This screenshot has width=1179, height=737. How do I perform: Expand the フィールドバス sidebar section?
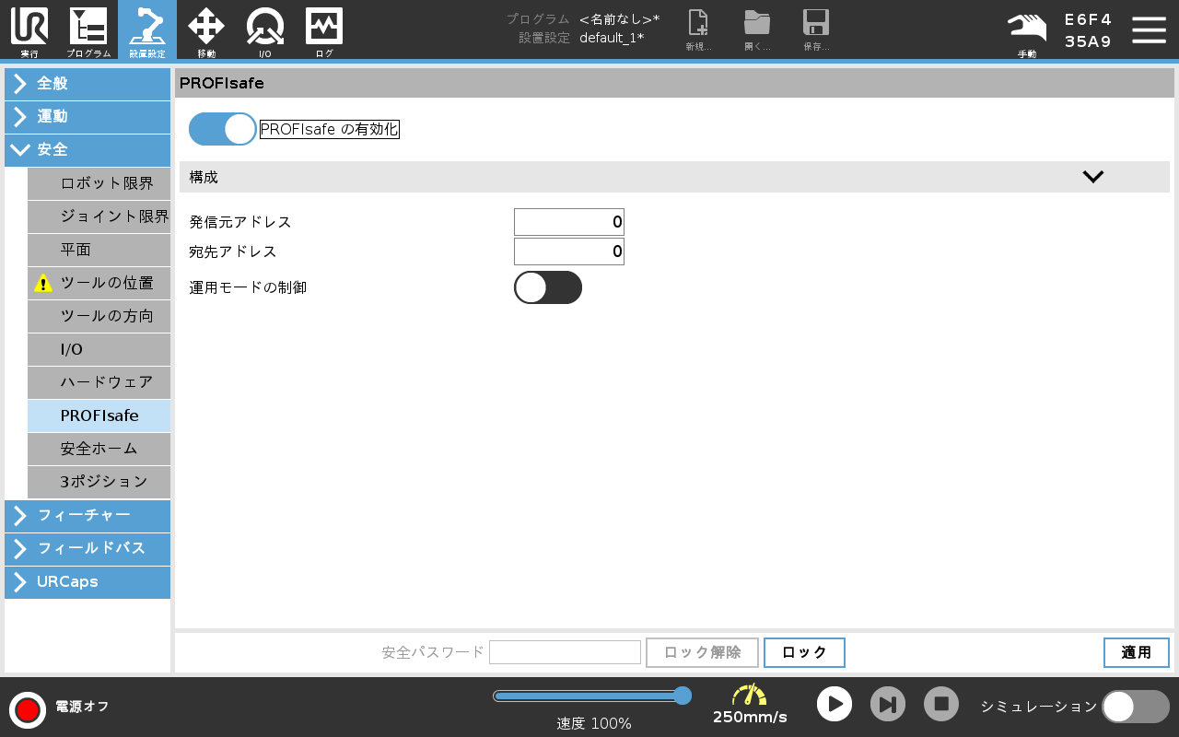pos(88,548)
